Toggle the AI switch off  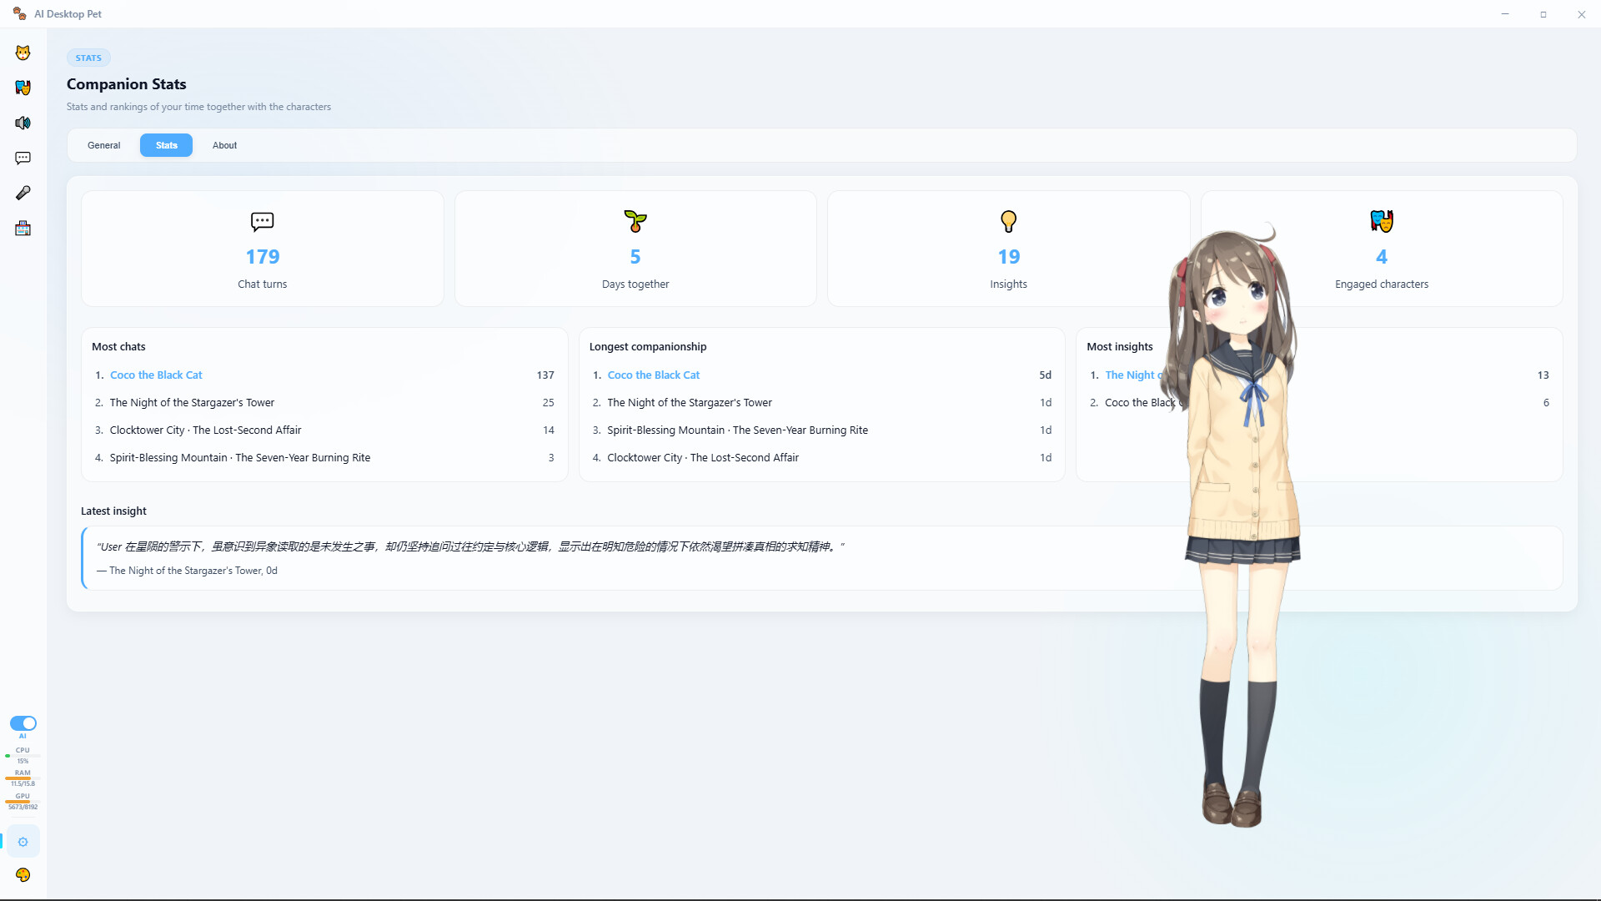click(x=23, y=723)
